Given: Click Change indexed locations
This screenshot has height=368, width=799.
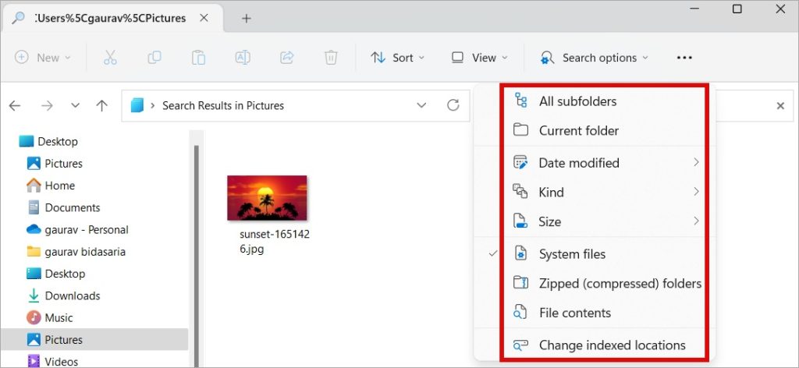Looking at the screenshot, I should point(612,345).
